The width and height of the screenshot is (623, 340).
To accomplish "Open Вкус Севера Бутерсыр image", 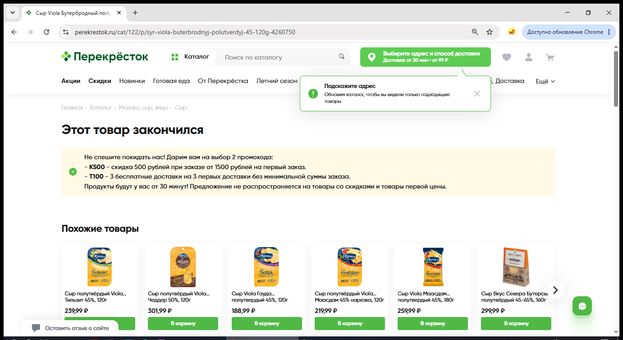I will pos(516,267).
